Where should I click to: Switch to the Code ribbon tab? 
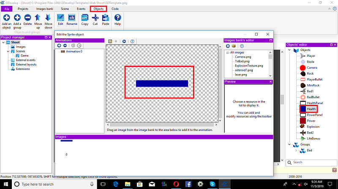coord(115,9)
